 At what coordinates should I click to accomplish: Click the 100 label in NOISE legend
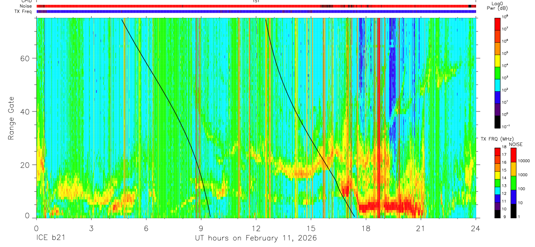[521, 189]
